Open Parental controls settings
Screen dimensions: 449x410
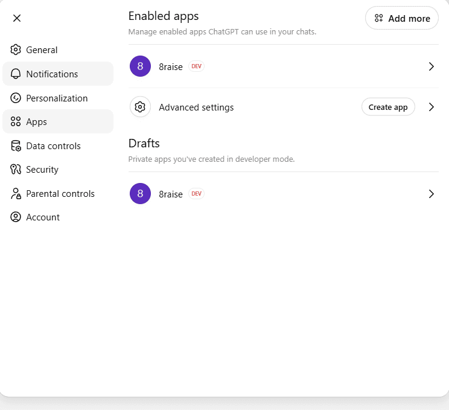pyautogui.click(x=58, y=193)
